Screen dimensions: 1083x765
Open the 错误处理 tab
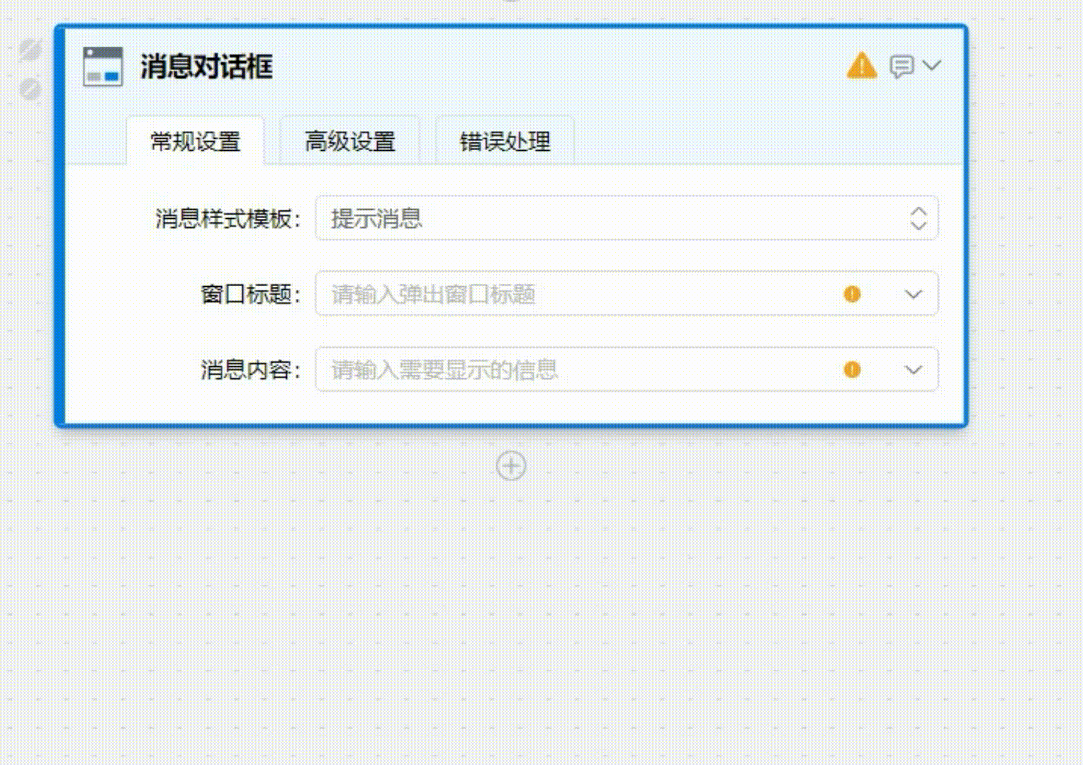coord(505,142)
